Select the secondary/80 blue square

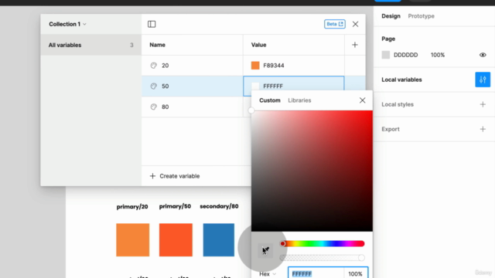pos(218,240)
